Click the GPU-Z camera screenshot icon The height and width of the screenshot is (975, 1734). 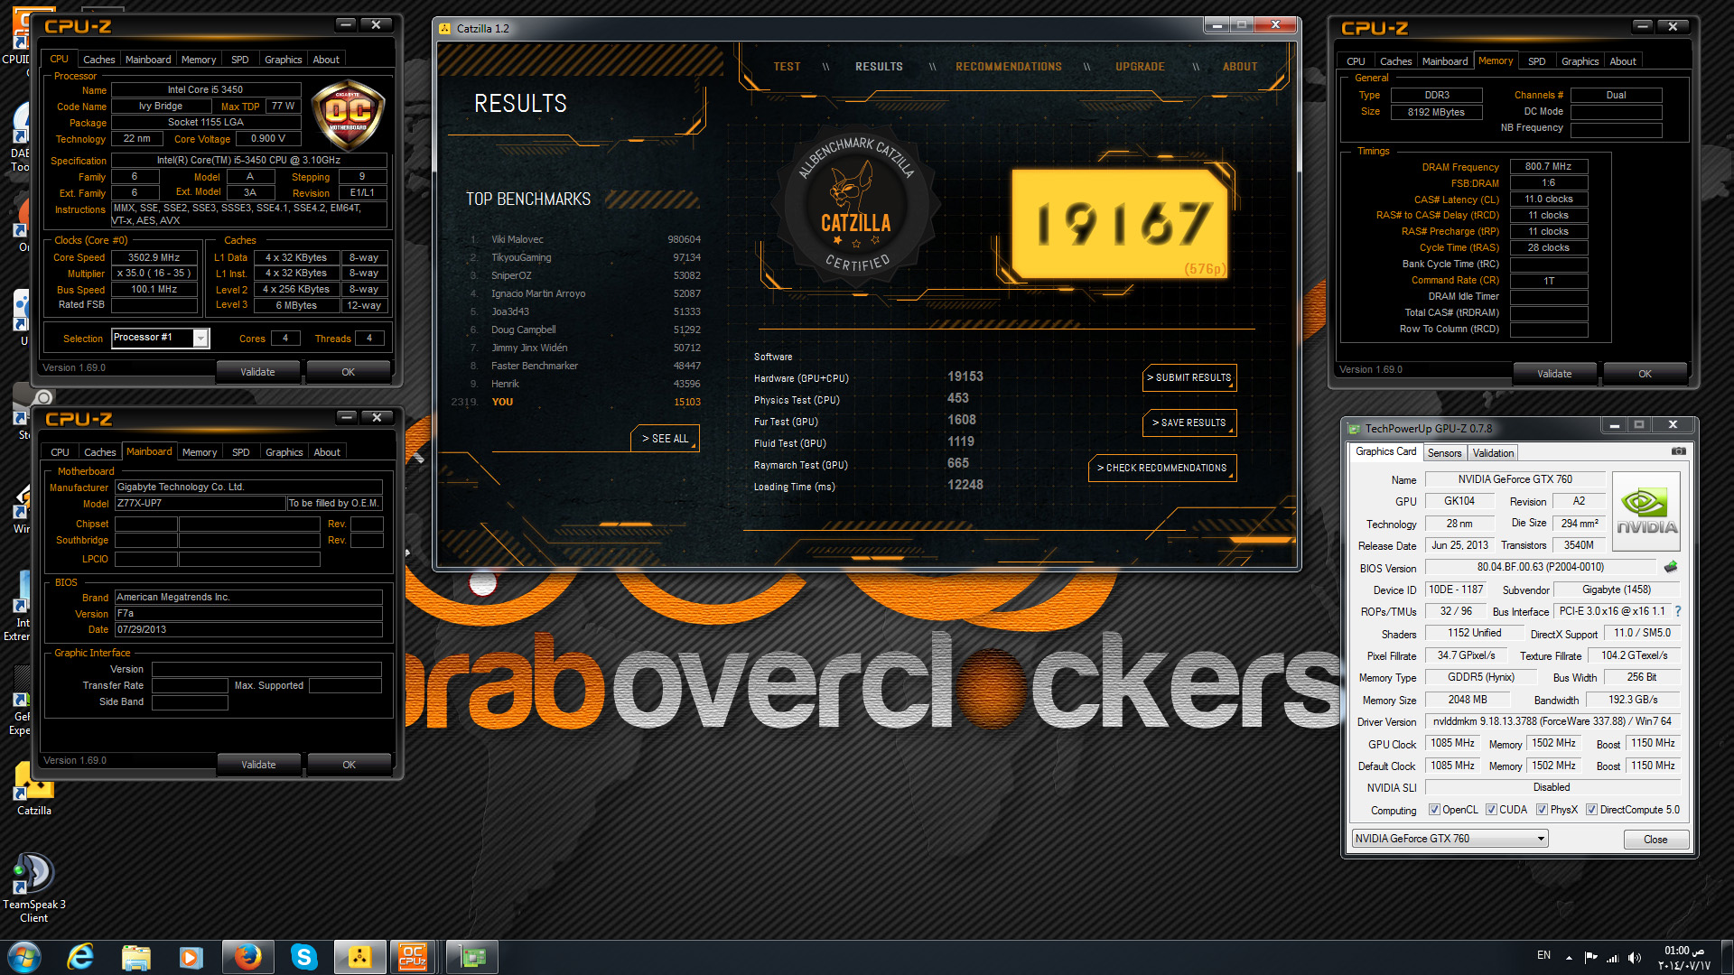click(1678, 451)
